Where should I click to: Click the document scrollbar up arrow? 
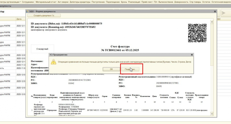tap(212, 22)
